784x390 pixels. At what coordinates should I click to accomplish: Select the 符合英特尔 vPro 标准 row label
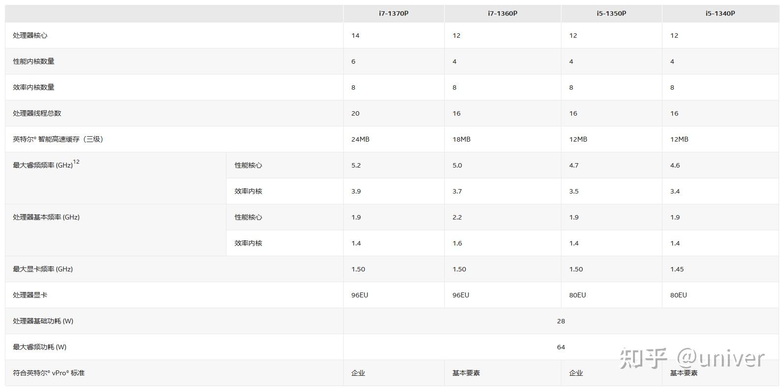point(49,373)
